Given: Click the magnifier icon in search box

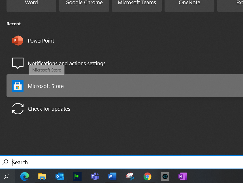Looking at the screenshot, I should pyautogui.click(x=5, y=162).
